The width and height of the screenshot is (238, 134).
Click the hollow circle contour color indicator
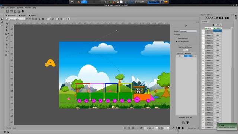[x=176, y=128]
